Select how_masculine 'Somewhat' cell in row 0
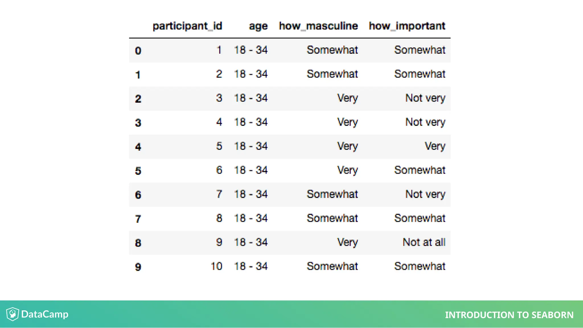583x328 pixels. pos(332,50)
